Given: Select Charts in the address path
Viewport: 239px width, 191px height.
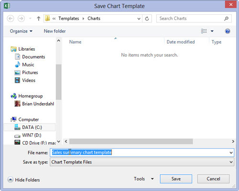Looking at the screenshot, I should tap(94, 19).
